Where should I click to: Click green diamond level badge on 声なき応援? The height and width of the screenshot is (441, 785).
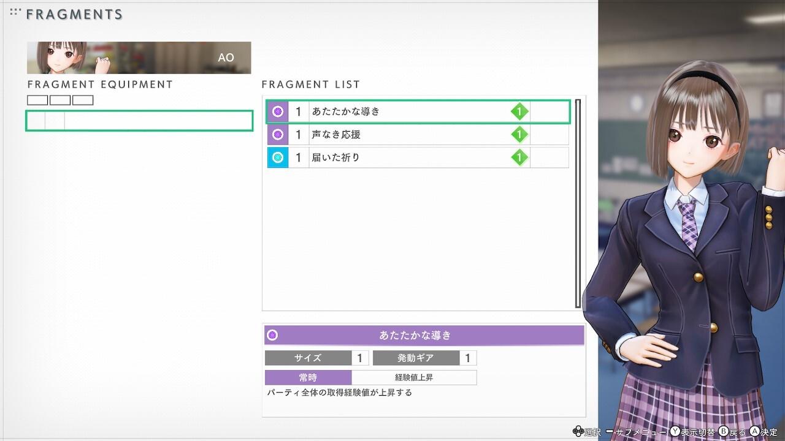click(x=519, y=134)
